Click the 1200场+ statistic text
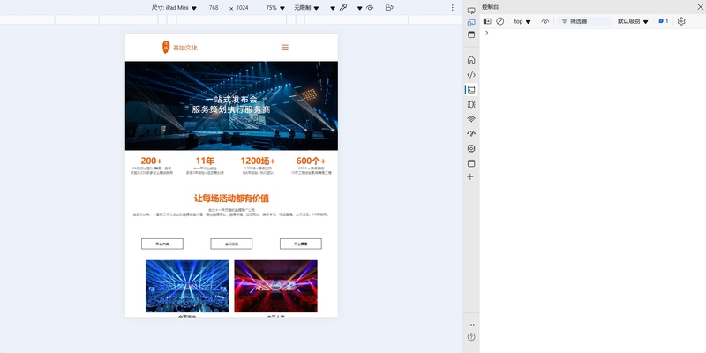The image size is (706, 353). (258, 161)
